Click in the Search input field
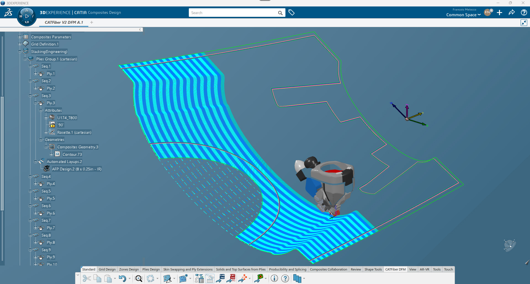The image size is (530, 284). click(233, 13)
